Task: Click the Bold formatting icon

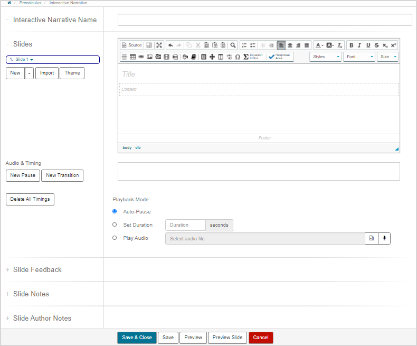Action: [351, 45]
